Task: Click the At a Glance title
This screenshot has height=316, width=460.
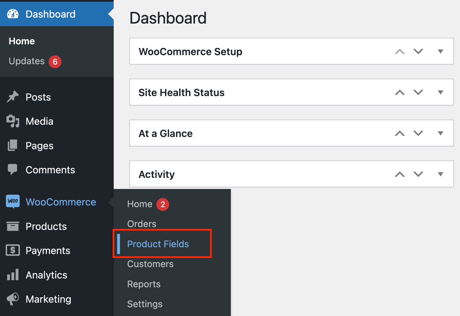Action: (x=165, y=134)
